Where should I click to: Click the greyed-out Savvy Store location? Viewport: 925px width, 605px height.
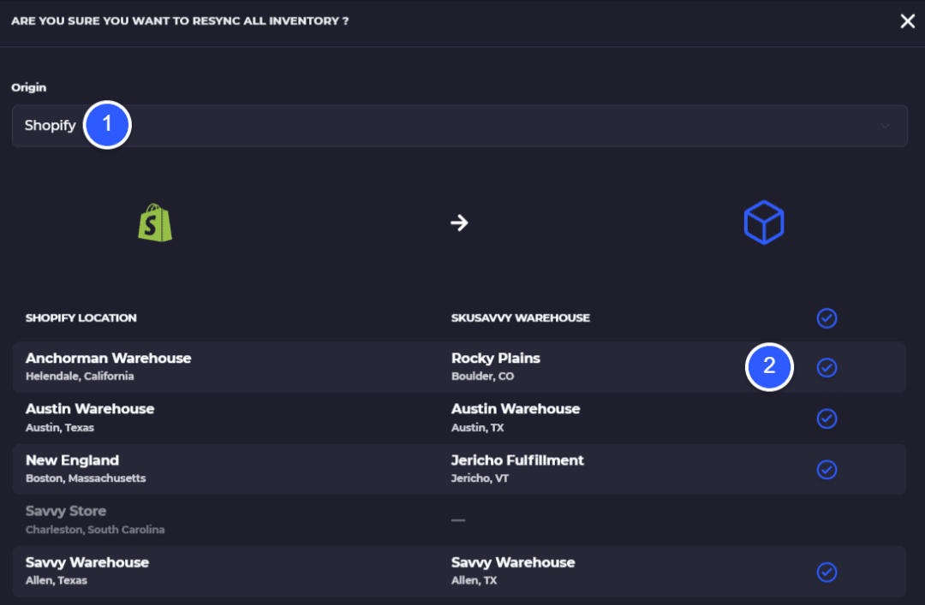click(x=95, y=519)
